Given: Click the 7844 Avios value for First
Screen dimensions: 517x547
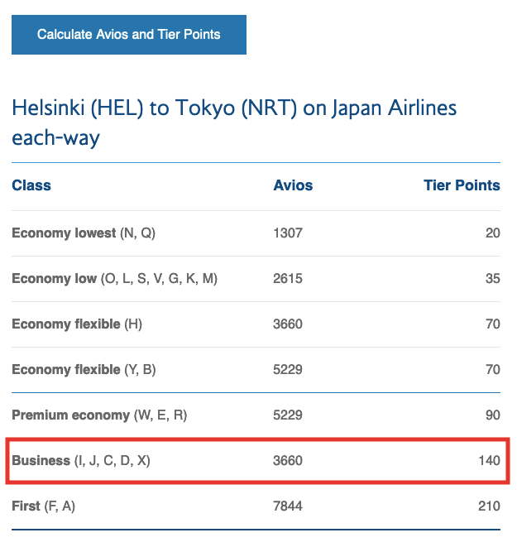Looking at the screenshot, I should 288,506.
